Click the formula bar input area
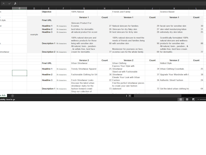206x155 pixels. (x=112, y=4)
